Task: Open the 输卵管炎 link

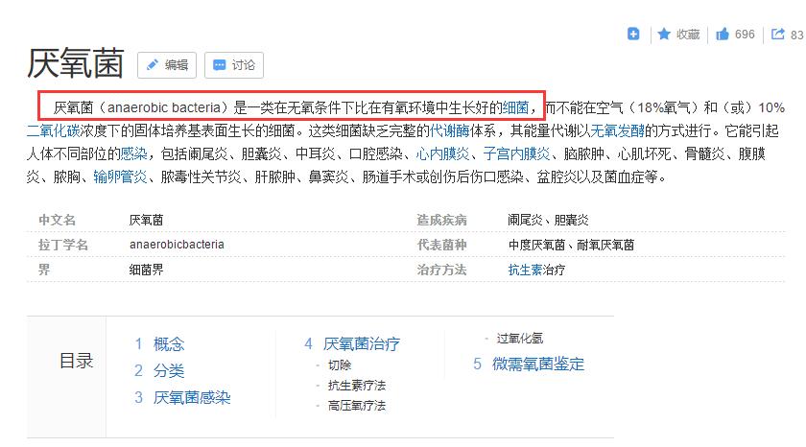Action: pyautogui.click(x=120, y=176)
